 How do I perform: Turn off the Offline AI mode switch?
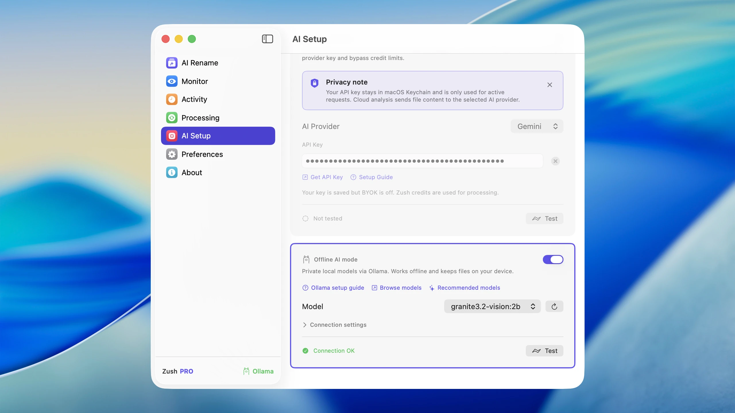553,260
